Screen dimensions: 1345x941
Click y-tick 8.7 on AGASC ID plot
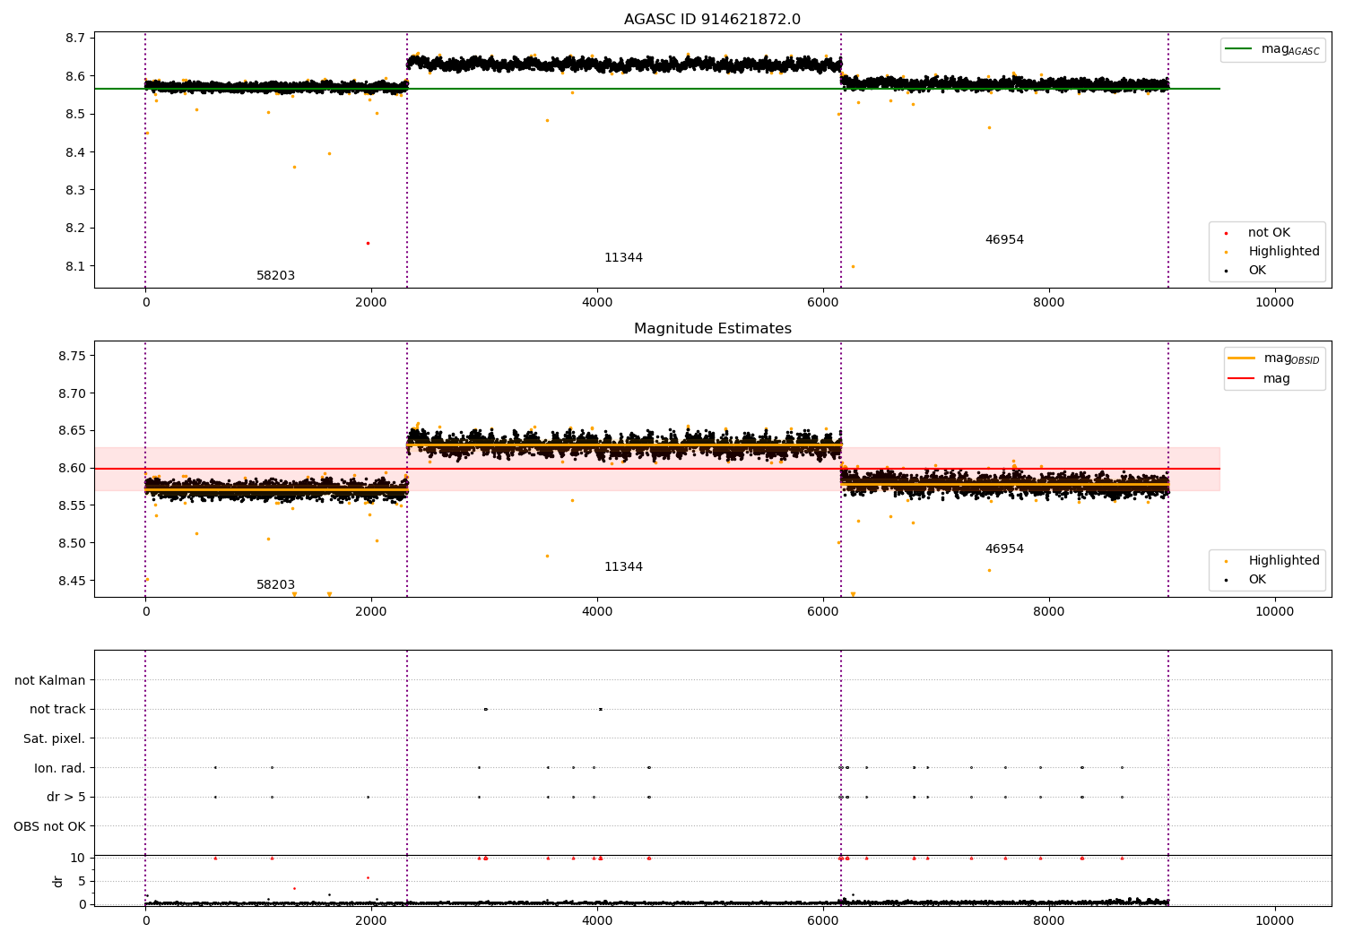coord(74,39)
